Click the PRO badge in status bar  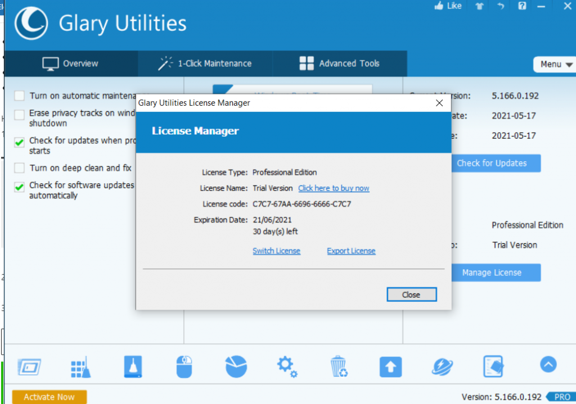click(x=561, y=397)
